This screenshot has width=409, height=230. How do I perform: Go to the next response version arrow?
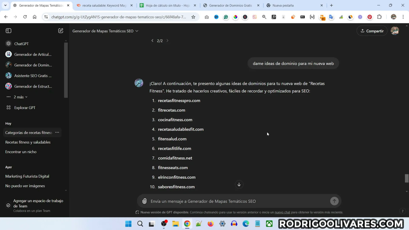point(167,40)
